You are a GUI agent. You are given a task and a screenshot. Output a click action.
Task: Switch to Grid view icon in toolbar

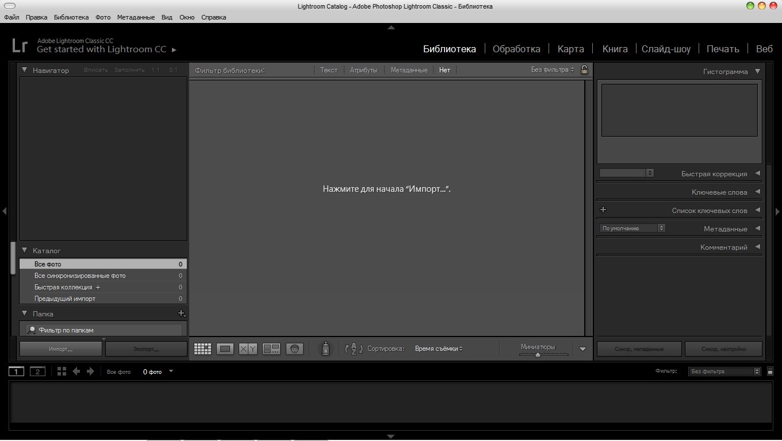coord(202,349)
